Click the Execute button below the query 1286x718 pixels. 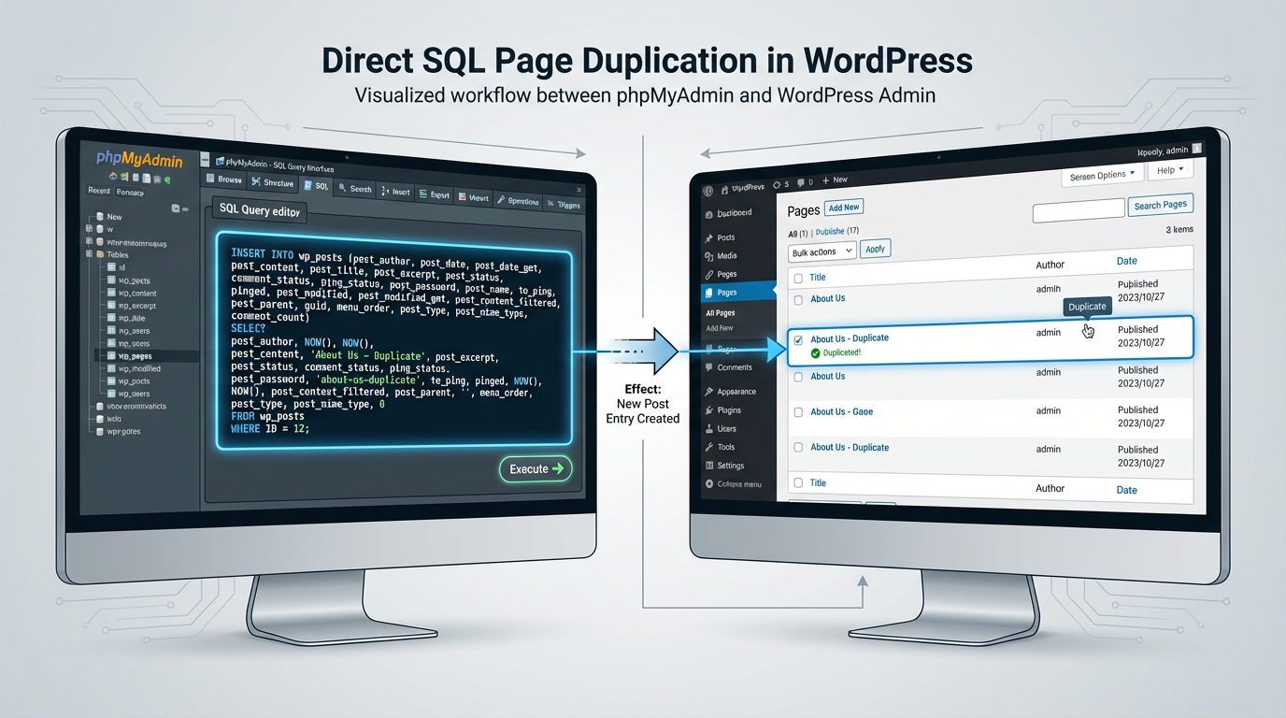[x=535, y=468]
